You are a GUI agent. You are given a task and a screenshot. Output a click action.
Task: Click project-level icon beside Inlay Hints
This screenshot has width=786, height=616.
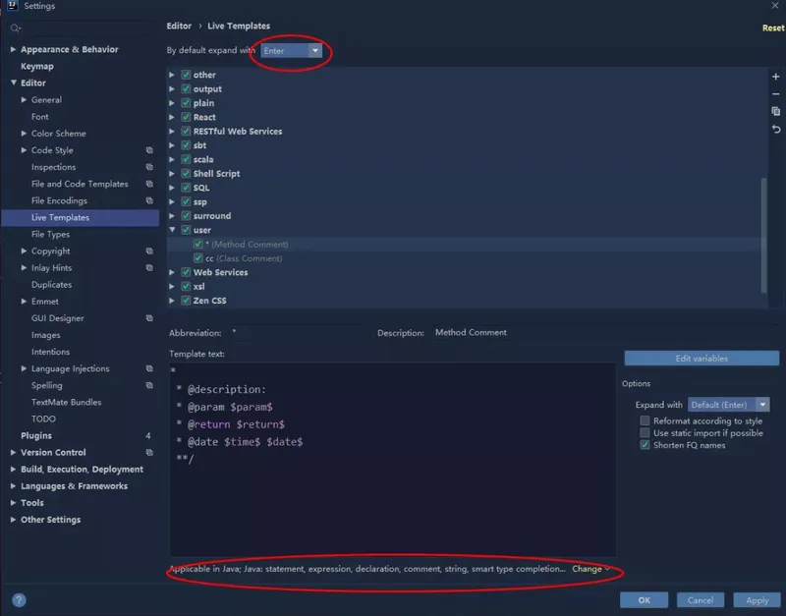149,267
